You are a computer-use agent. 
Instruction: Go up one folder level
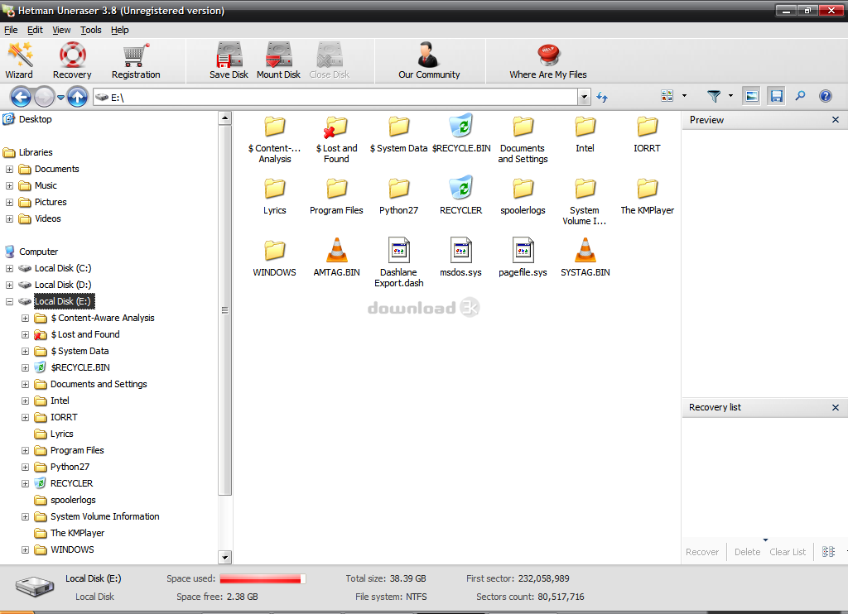pos(77,98)
